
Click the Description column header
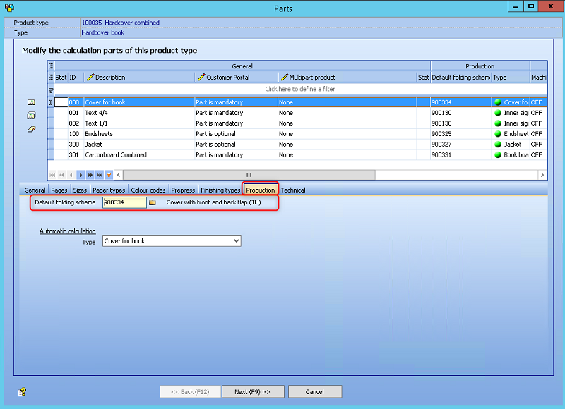point(139,77)
